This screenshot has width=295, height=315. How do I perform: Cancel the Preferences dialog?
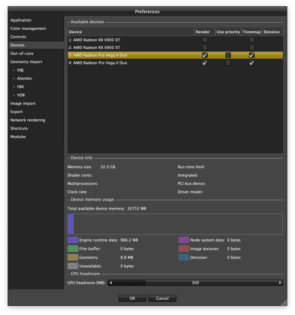coord(162,298)
